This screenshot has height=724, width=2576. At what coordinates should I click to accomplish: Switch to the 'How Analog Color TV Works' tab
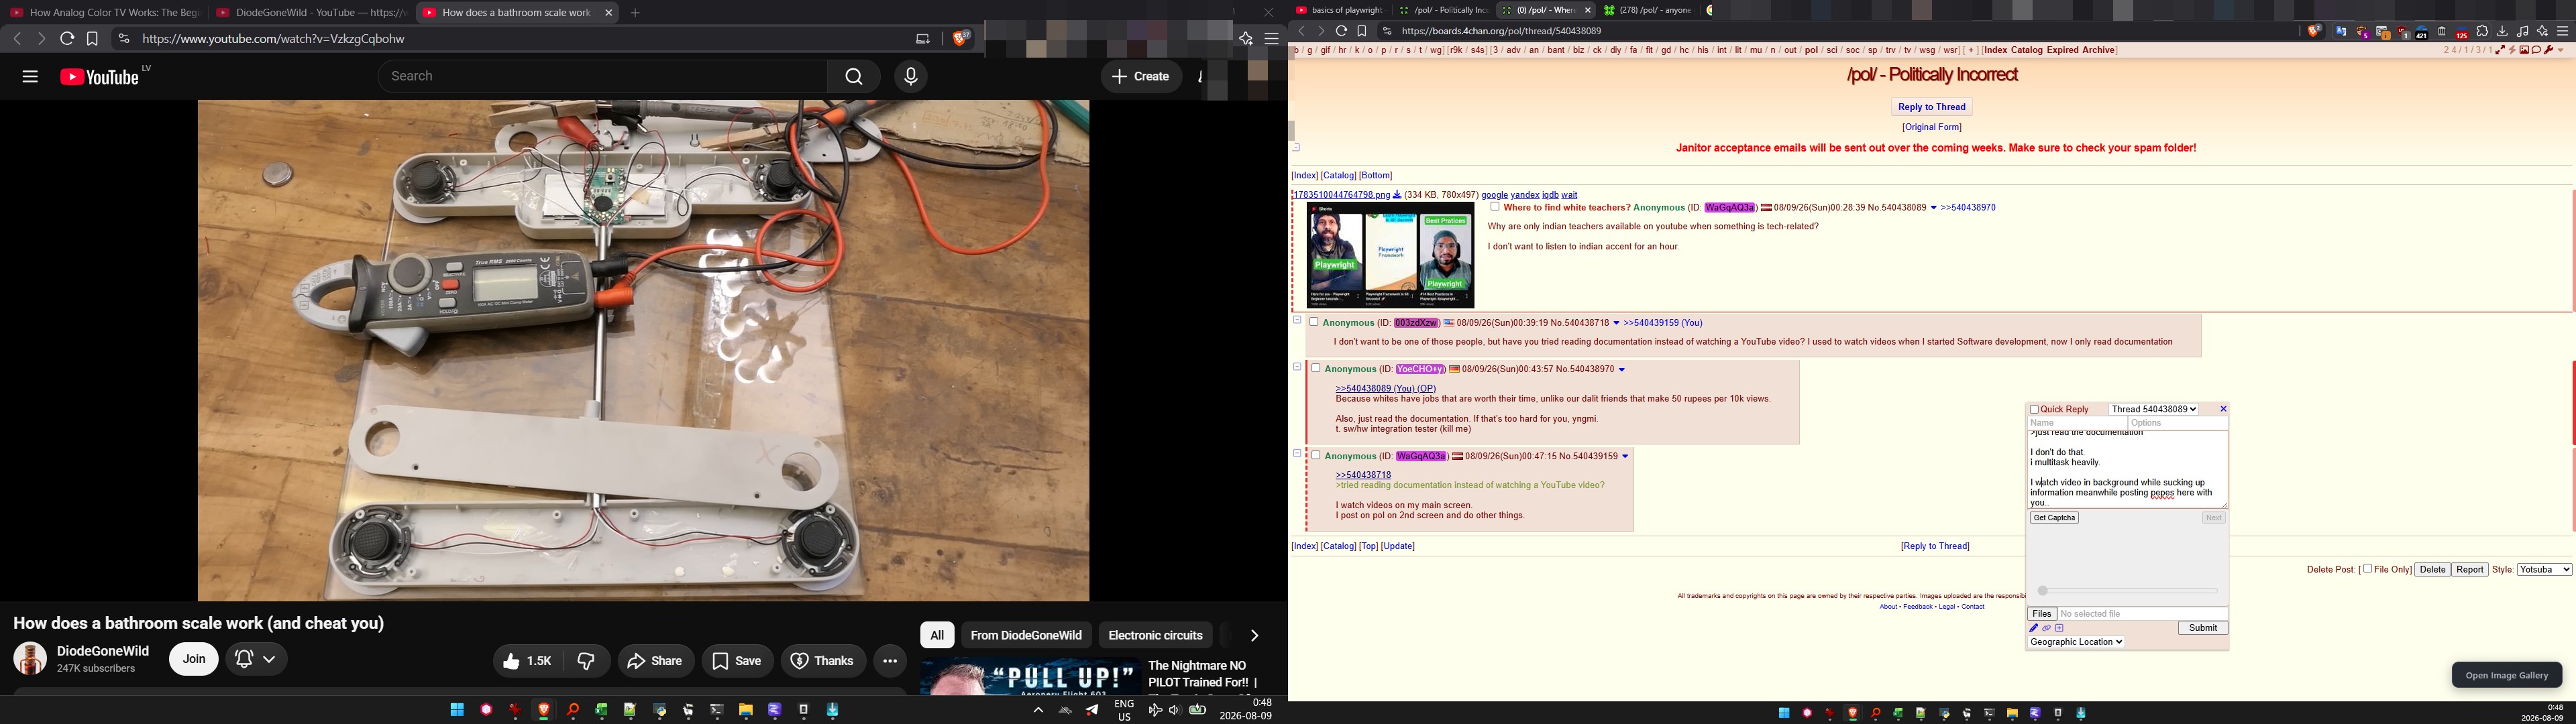[x=104, y=13]
